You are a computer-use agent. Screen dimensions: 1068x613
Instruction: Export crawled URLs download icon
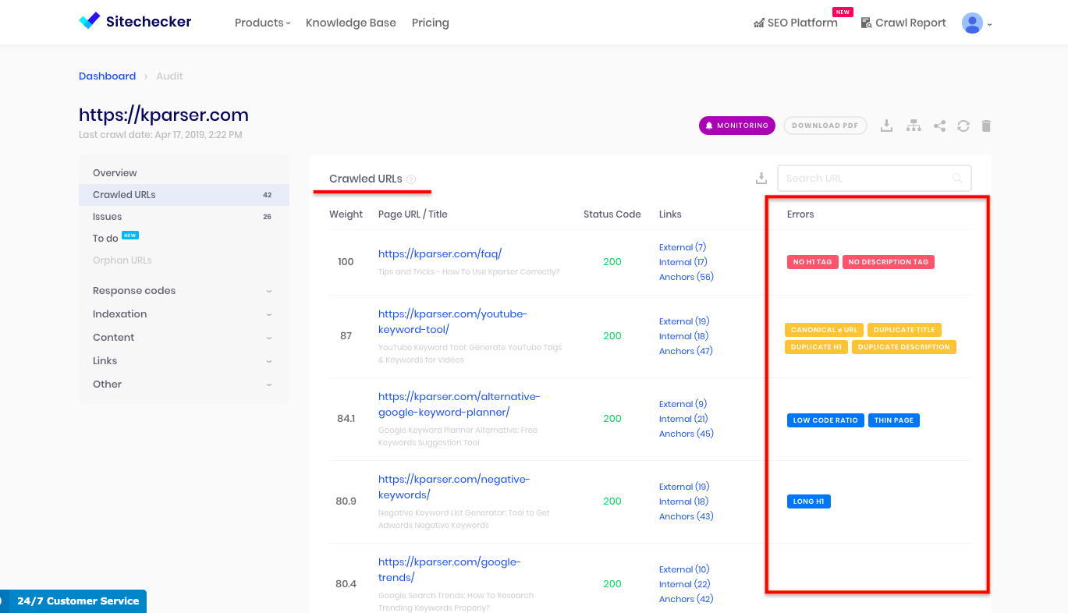click(761, 179)
